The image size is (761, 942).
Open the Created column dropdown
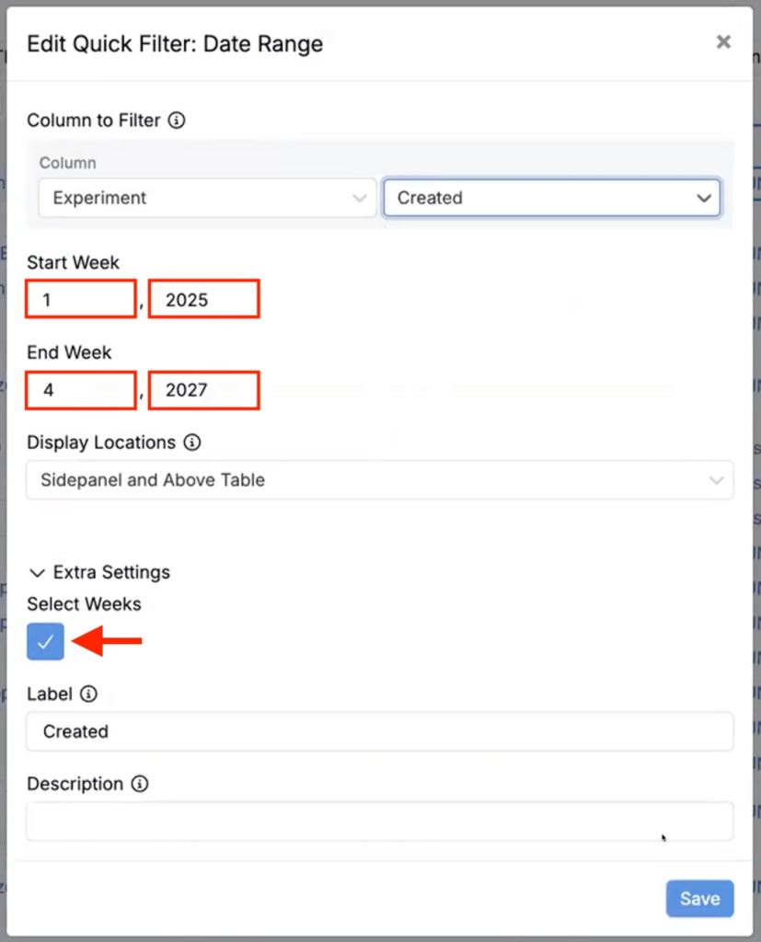551,198
